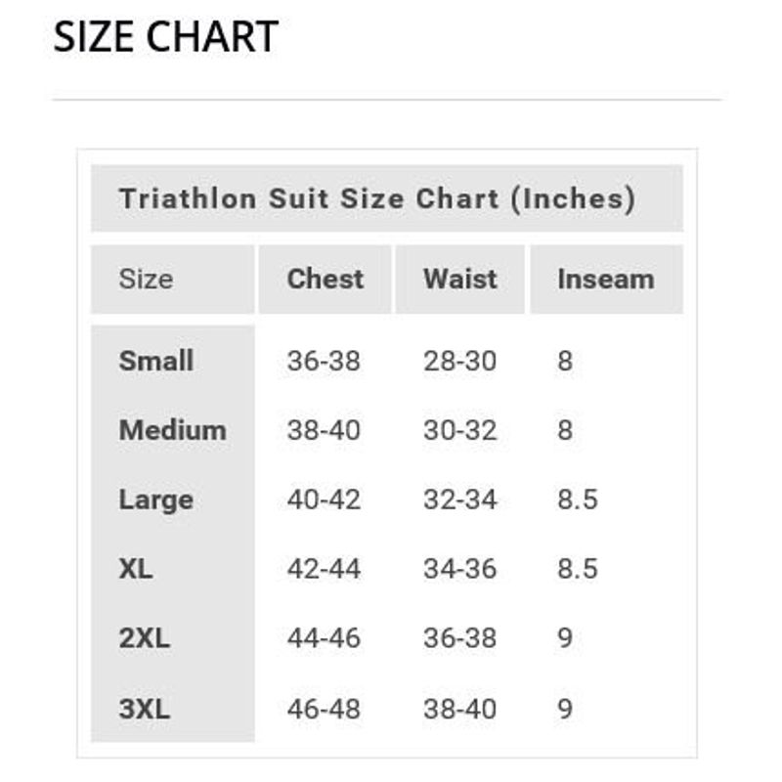This screenshot has height=782, width=782.
Task: Click the 8.5 inseam value for Large
Action: tap(578, 500)
